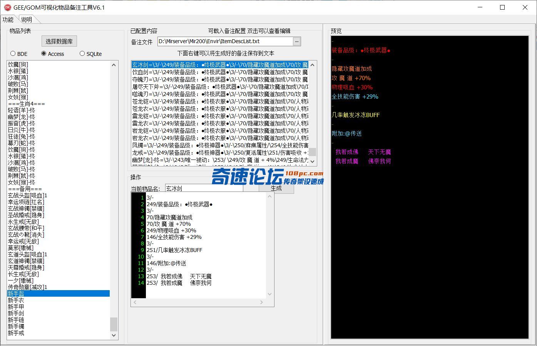Select 莫邪[缴械] in the item list
Viewport: 537px width, 346px height.
(58, 248)
